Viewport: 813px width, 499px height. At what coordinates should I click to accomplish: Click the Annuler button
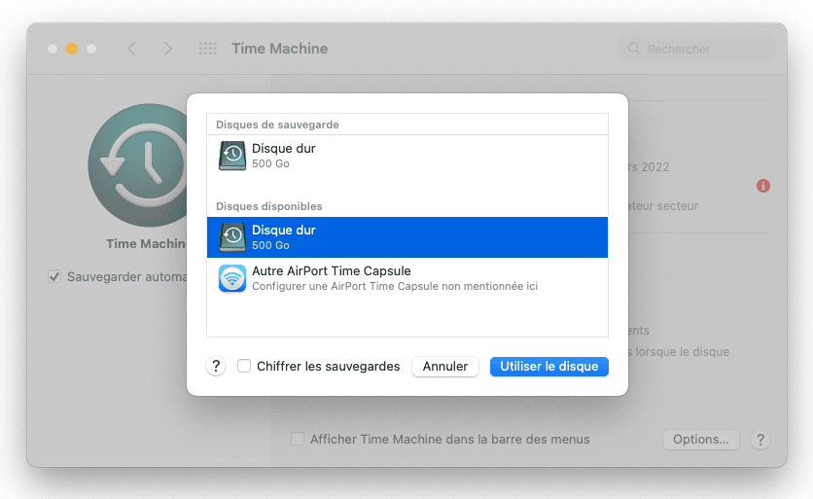click(x=445, y=367)
